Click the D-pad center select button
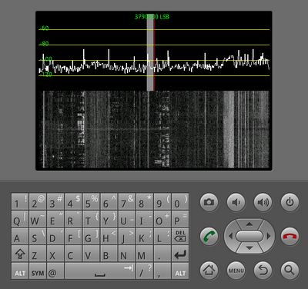 pos(249,236)
